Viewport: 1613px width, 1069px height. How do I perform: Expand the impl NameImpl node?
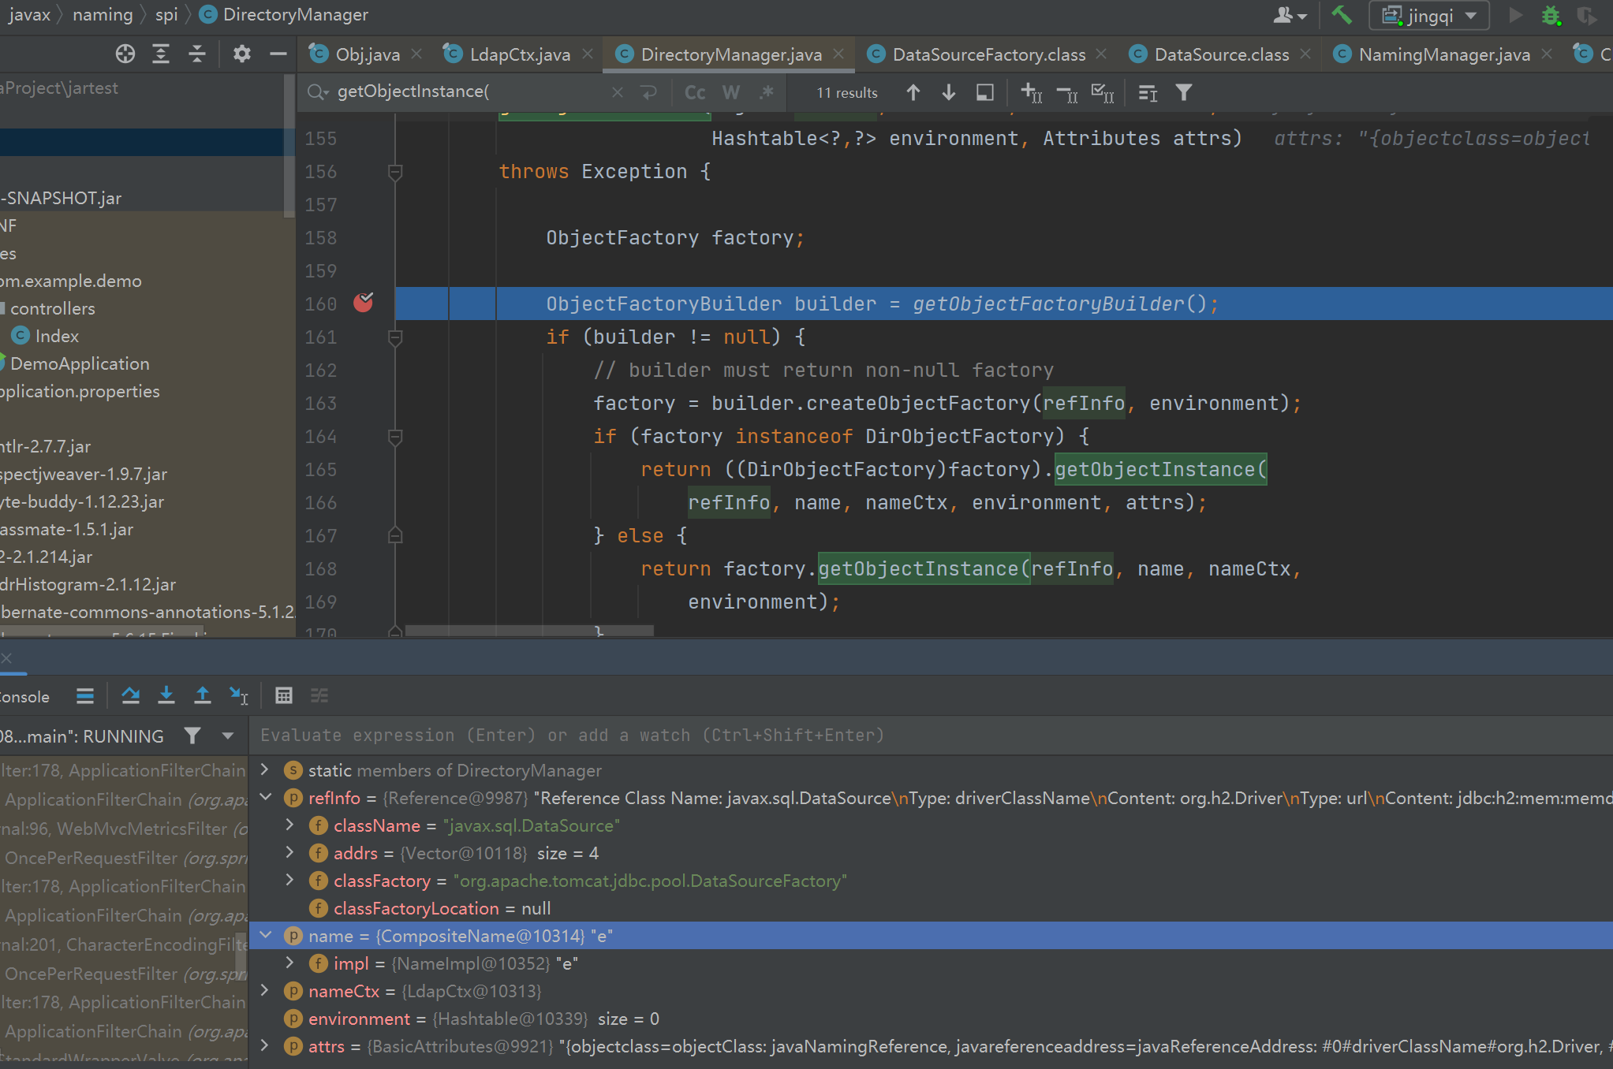tap(289, 963)
